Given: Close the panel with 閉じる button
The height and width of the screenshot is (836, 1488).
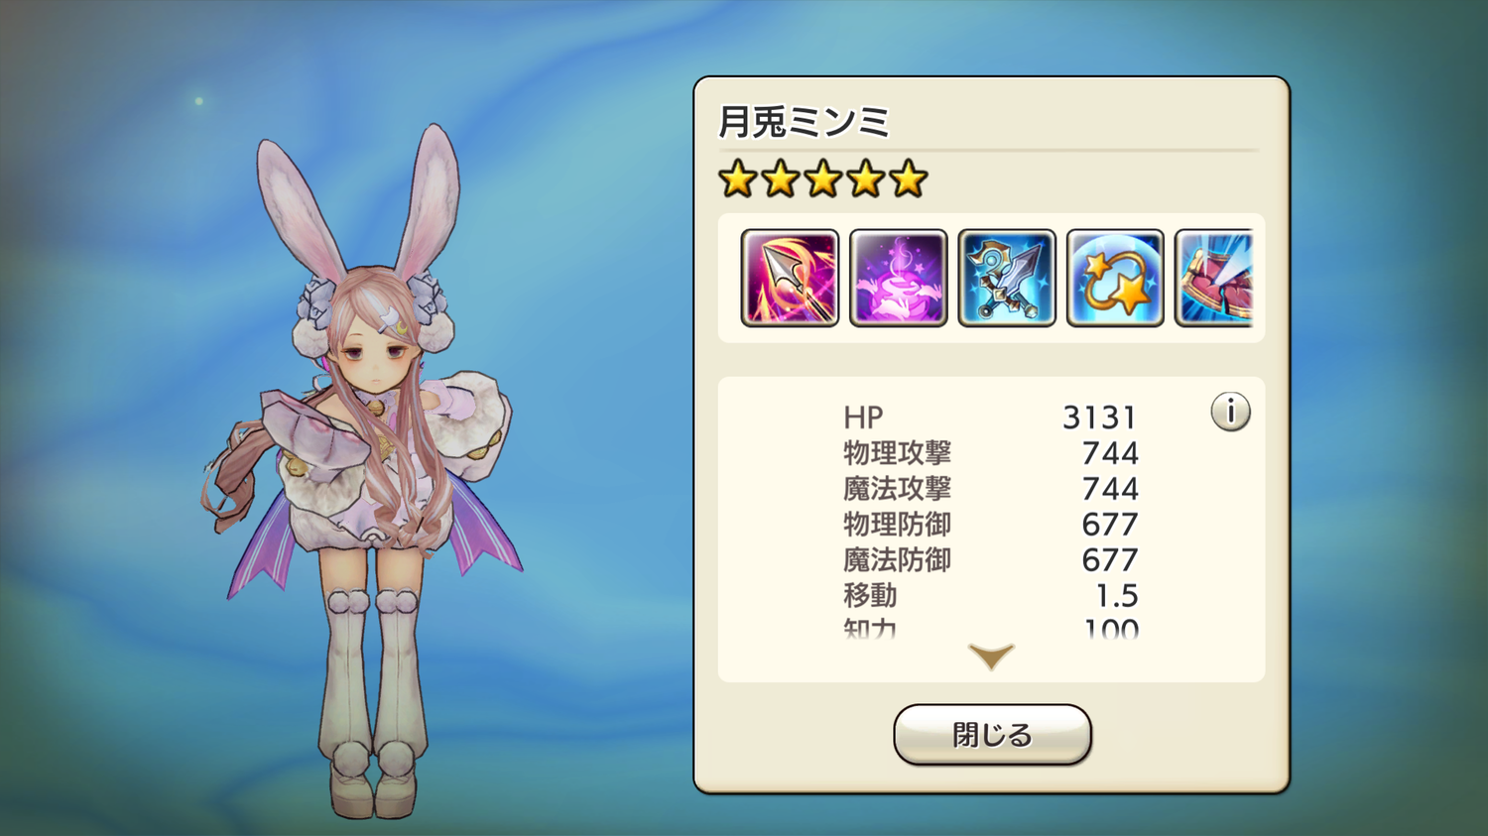Looking at the screenshot, I should [992, 735].
